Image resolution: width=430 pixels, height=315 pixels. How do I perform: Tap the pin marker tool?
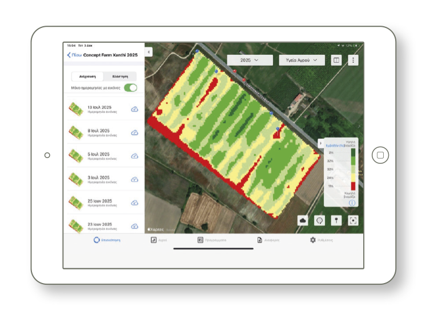336,220
